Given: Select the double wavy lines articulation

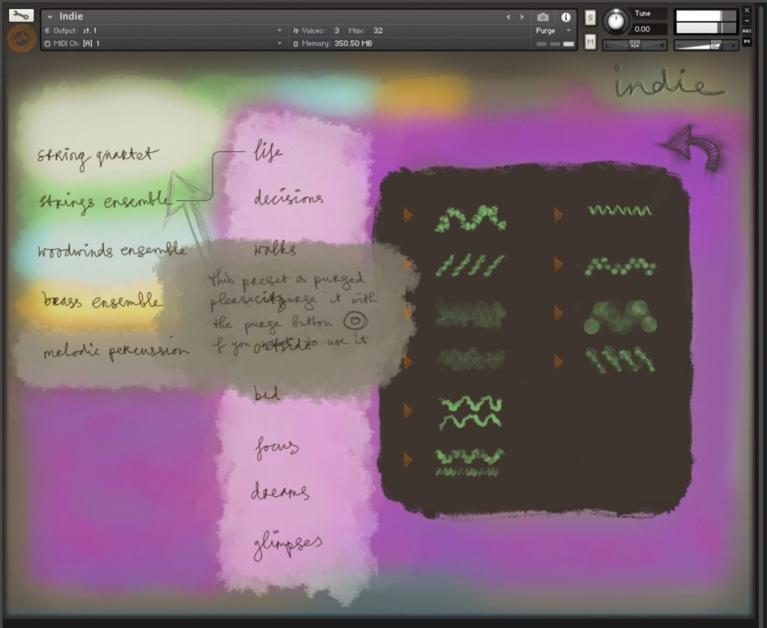Looking at the screenshot, I should point(470,411).
